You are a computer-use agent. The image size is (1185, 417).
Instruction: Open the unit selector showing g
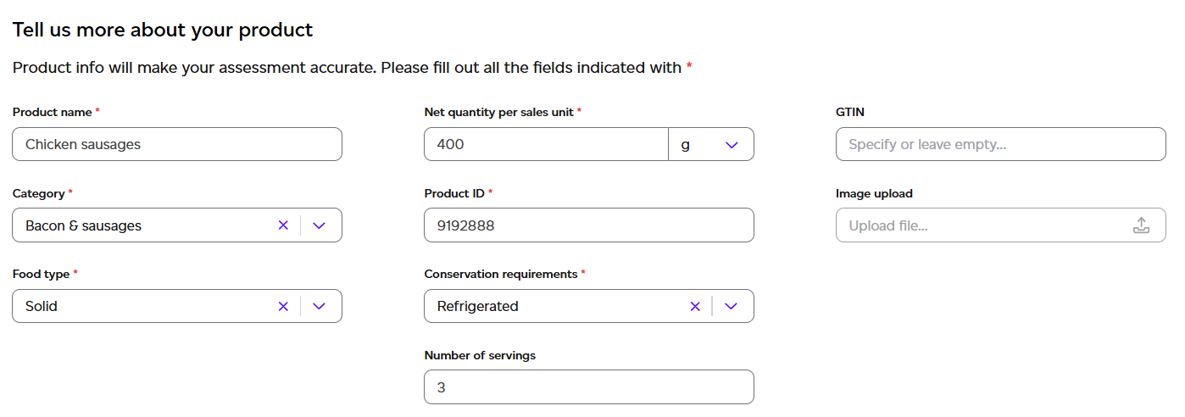coord(711,145)
